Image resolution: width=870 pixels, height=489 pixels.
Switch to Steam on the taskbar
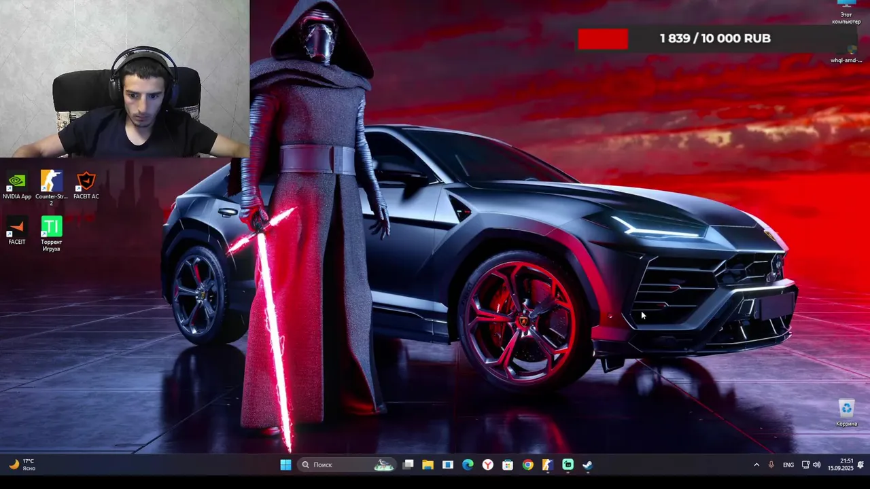[x=587, y=465]
